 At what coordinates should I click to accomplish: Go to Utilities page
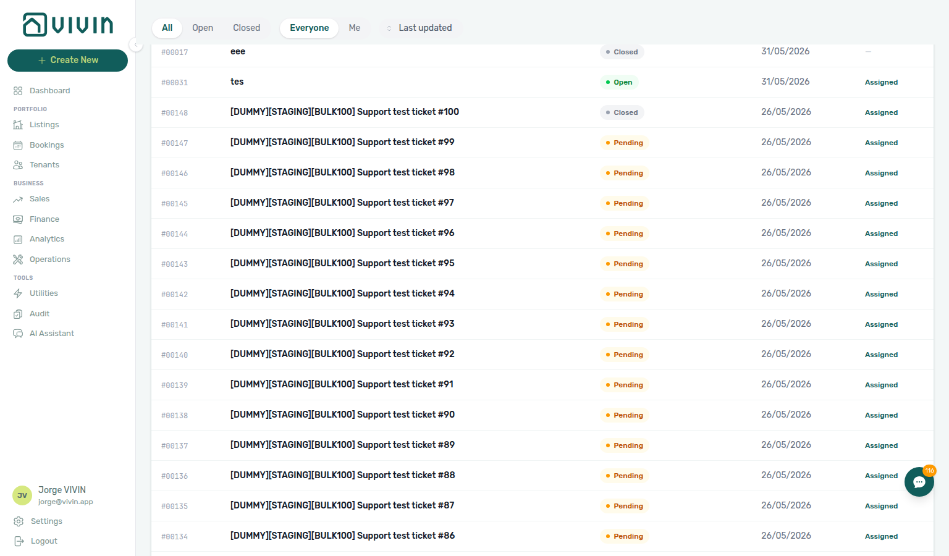pyautogui.click(x=44, y=293)
